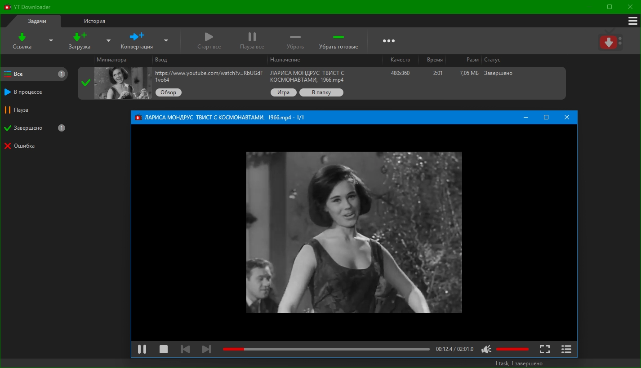Open the player playlist icon
Screen dimensions: 641x368
(566, 349)
